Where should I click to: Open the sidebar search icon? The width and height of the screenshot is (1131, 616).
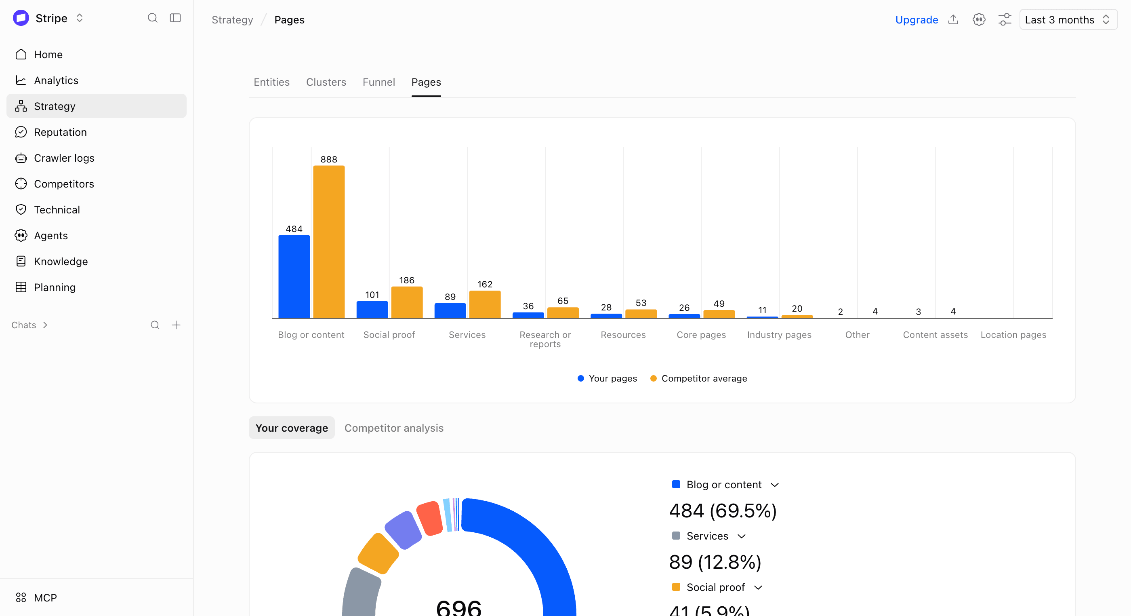pyautogui.click(x=152, y=18)
